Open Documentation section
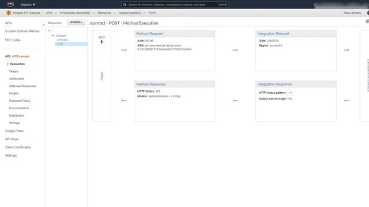369x207 pixels. coord(19,108)
